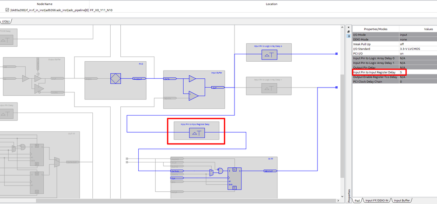This screenshot has height=204, width=437.
Task: Open the Weak Pull Up value cell
Action: 418,44
